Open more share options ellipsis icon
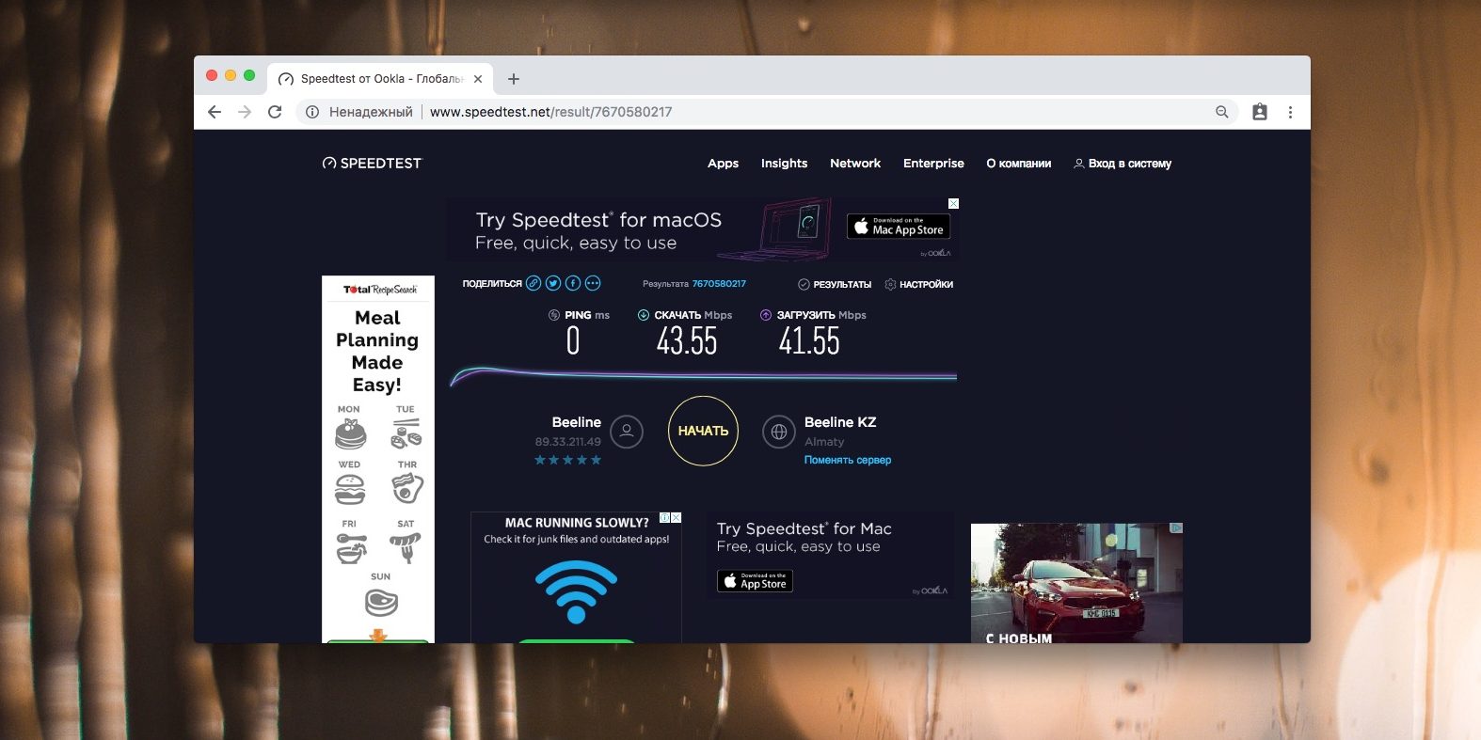This screenshot has width=1481, height=740. pos(593,283)
